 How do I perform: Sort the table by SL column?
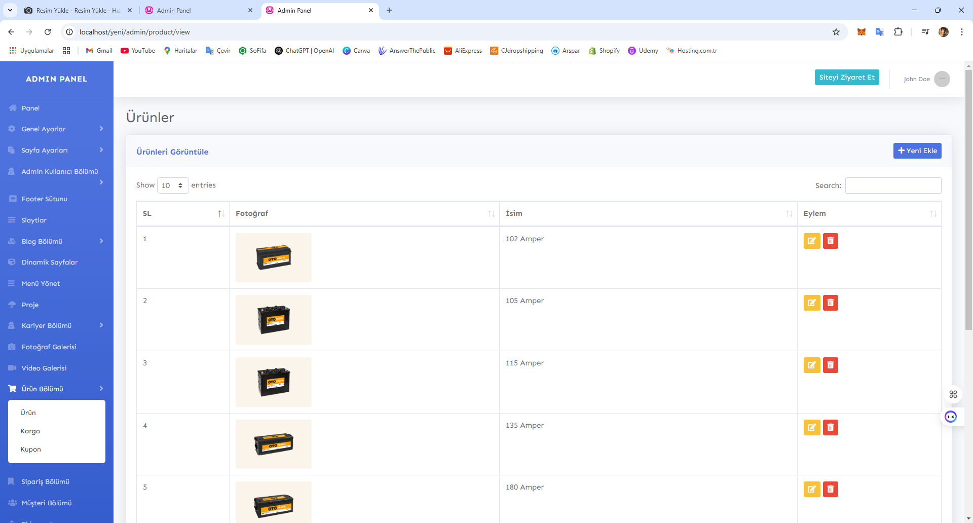[182, 214]
